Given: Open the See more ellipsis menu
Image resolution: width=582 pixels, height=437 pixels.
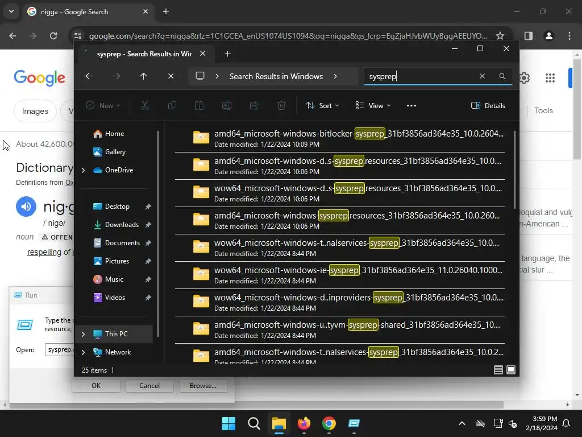Looking at the screenshot, I should pos(411,105).
